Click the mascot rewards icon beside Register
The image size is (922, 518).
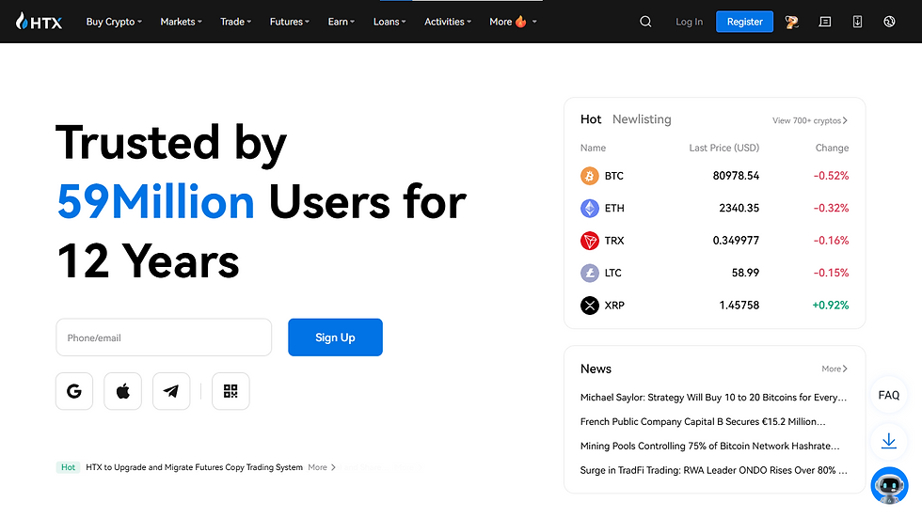pyautogui.click(x=791, y=22)
